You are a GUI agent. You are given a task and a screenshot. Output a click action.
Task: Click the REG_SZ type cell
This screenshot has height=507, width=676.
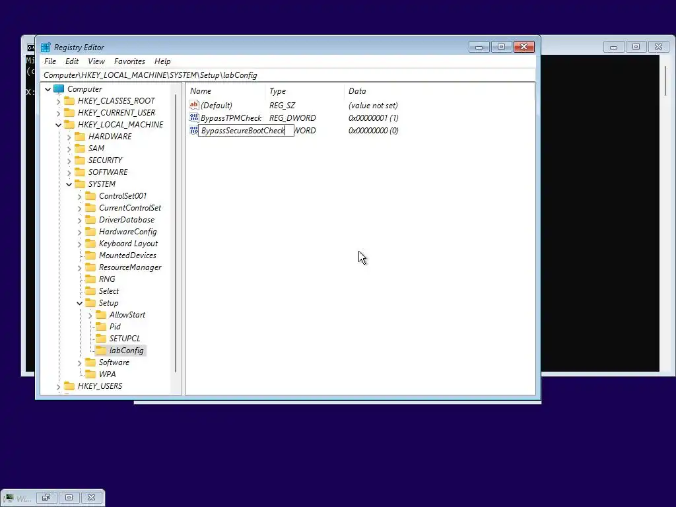tap(282, 105)
